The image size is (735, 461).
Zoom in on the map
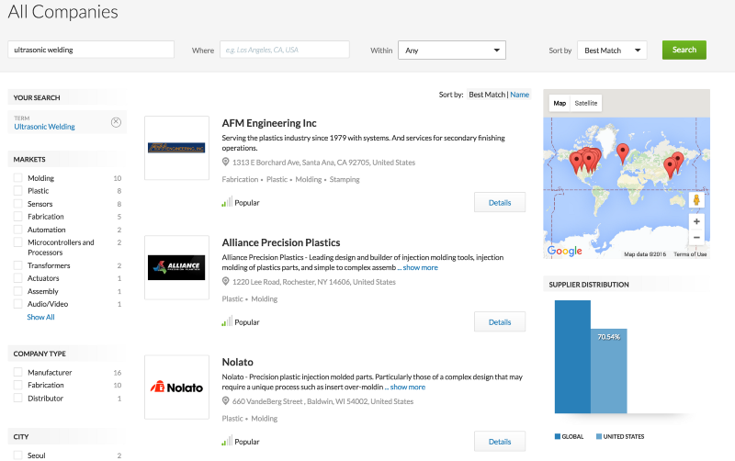tap(696, 221)
